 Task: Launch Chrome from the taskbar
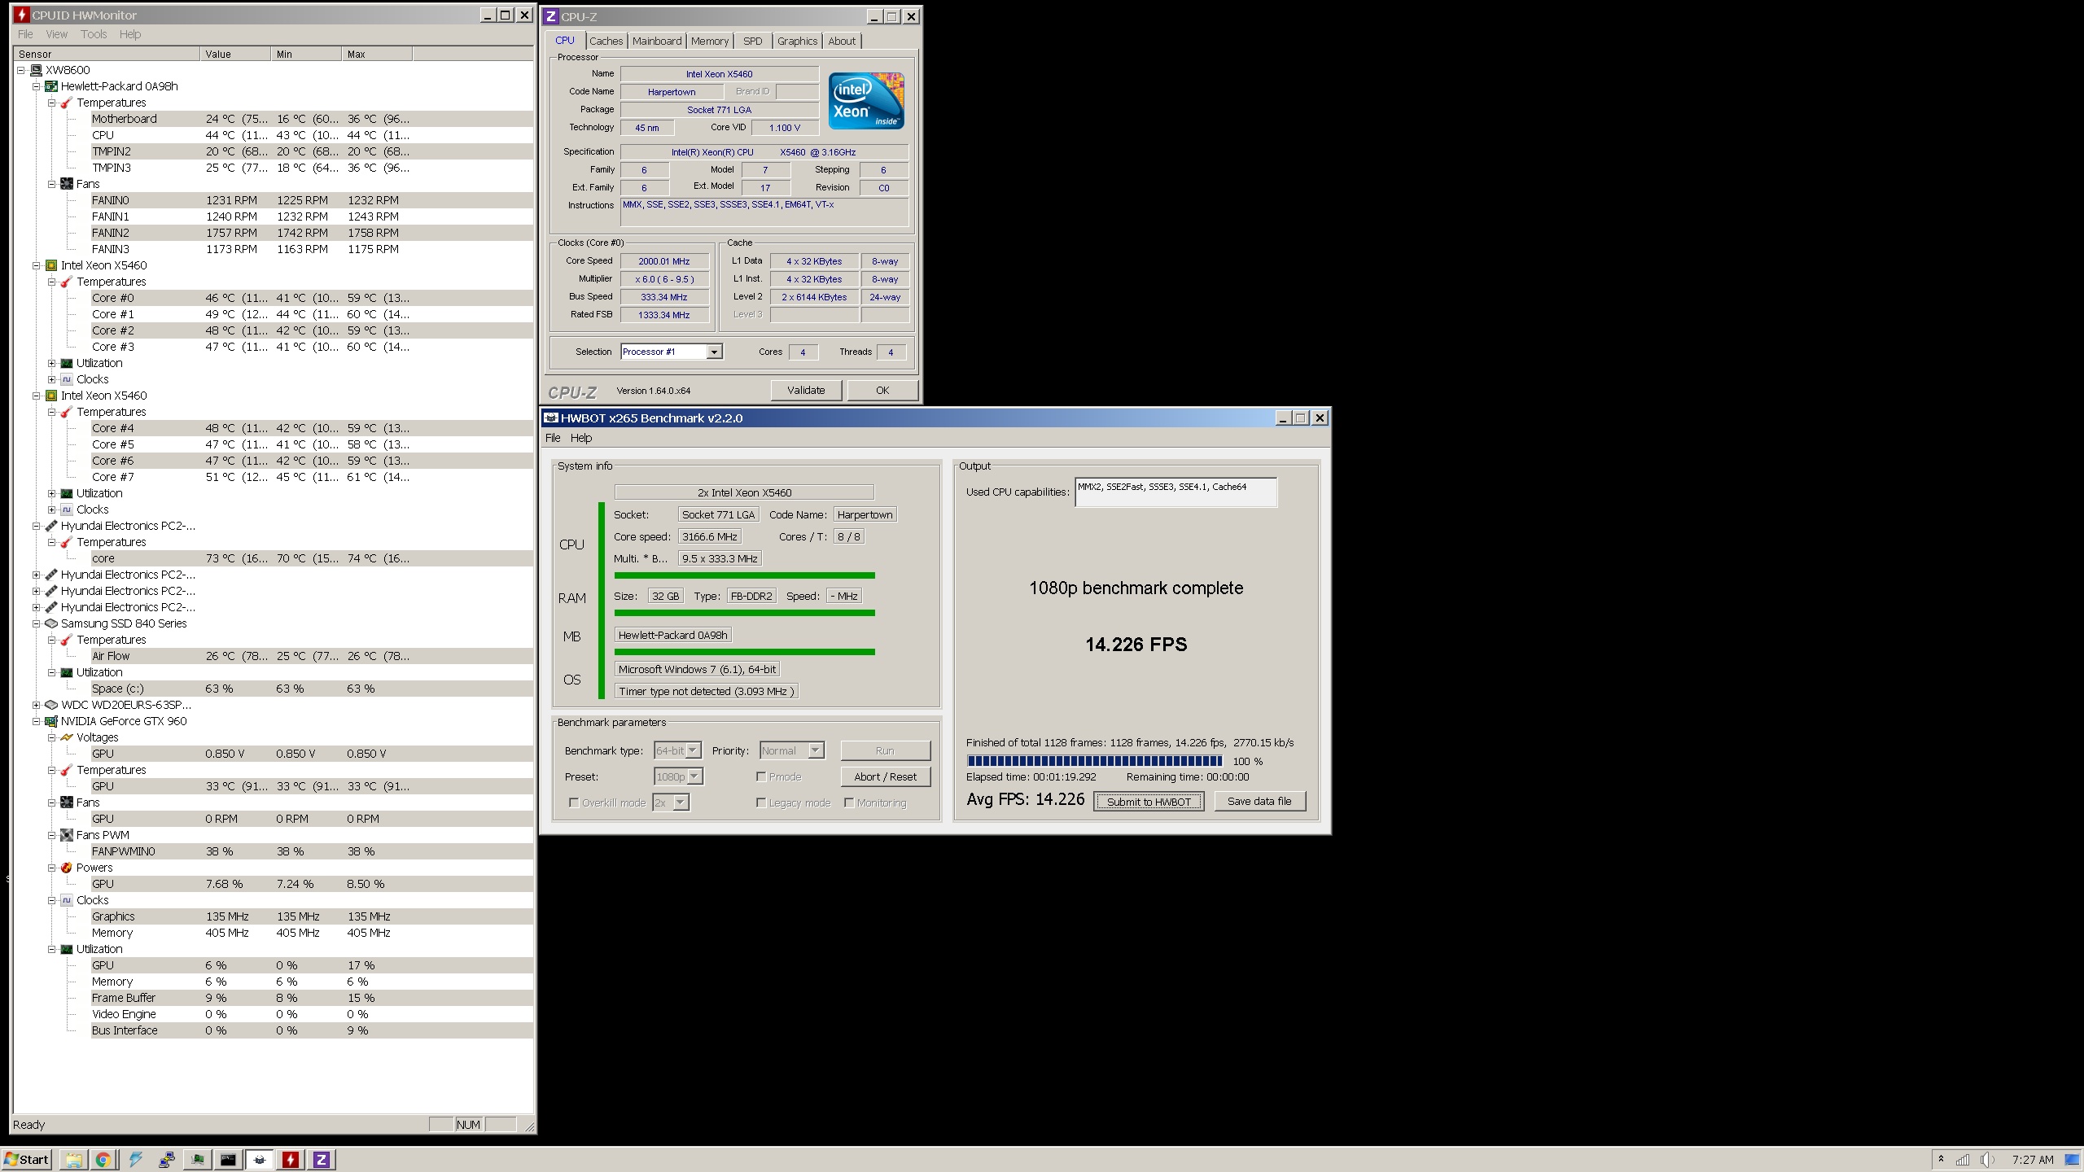pos(103,1160)
